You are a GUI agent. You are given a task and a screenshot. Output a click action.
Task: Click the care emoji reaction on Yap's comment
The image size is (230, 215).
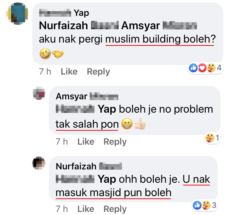click(x=211, y=68)
